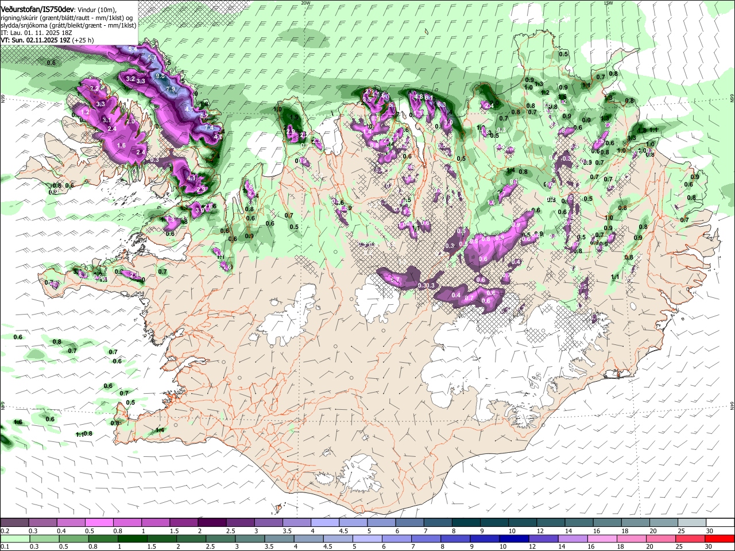Click the red 30 mm swatch in rain legend

point(720,538)
